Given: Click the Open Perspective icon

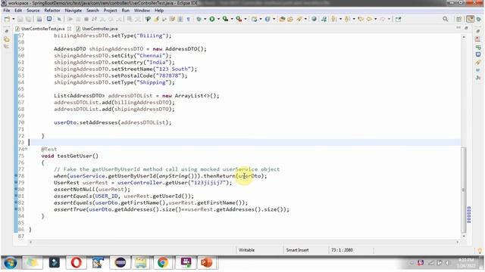Looking at the screenshot, I should click(x=459, y=19).
